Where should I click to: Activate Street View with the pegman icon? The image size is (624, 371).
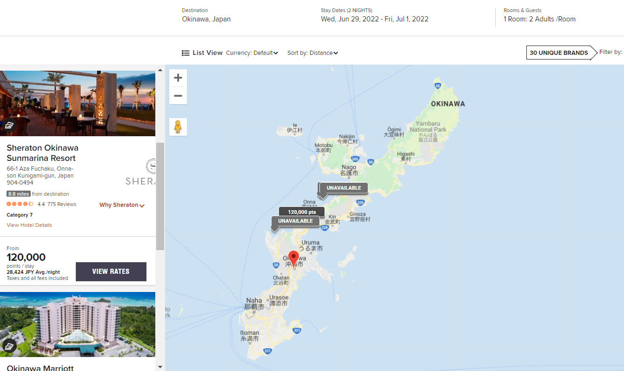point(178,126)
